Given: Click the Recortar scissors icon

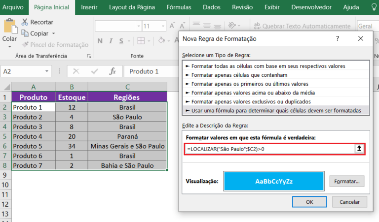Looking at the screenshot, I should pos(25,22).
